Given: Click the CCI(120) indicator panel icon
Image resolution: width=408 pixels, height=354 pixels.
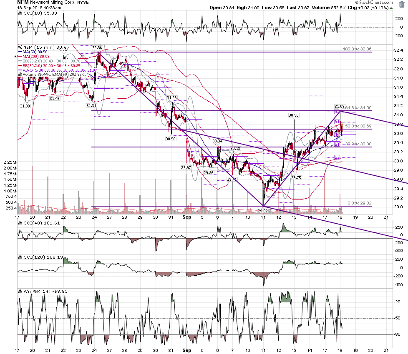Looking at the screenshot, I should (x=20, y=257).
